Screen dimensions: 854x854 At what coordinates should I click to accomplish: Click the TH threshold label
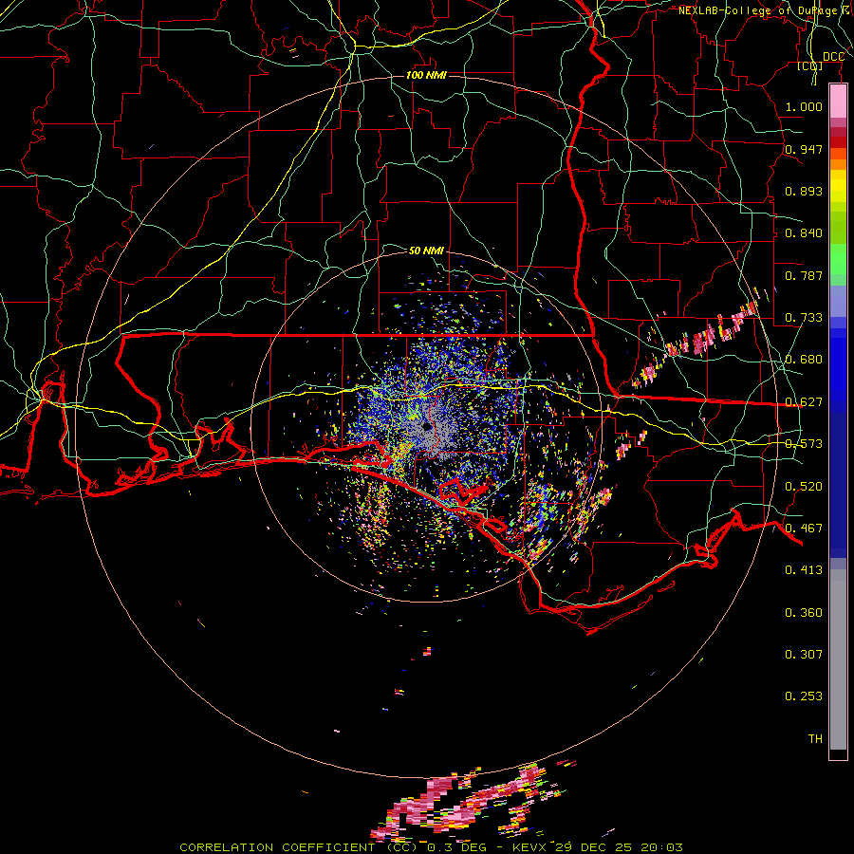pyautogui.click(x=815, y=739)
